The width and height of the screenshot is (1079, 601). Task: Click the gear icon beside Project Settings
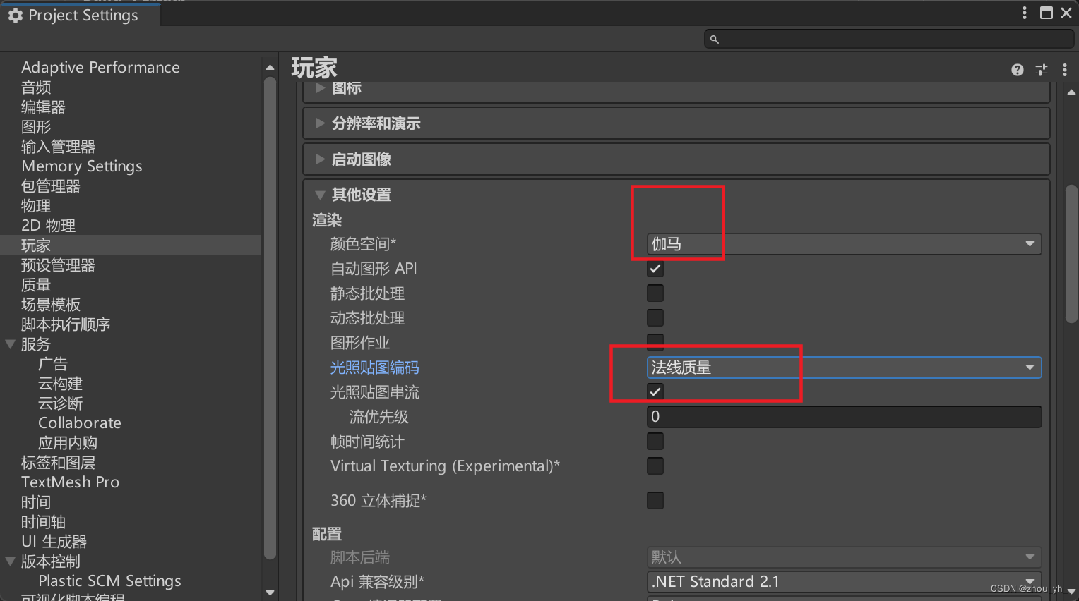(x=16, y=15)
